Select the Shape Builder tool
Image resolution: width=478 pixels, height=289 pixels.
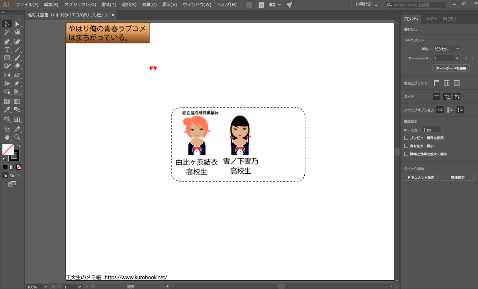coord(7,92)
